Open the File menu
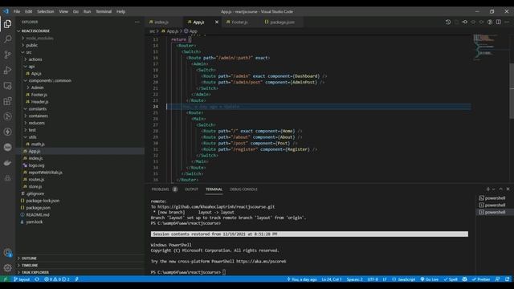This screenshot has width=514, height=289. [17, 11]
